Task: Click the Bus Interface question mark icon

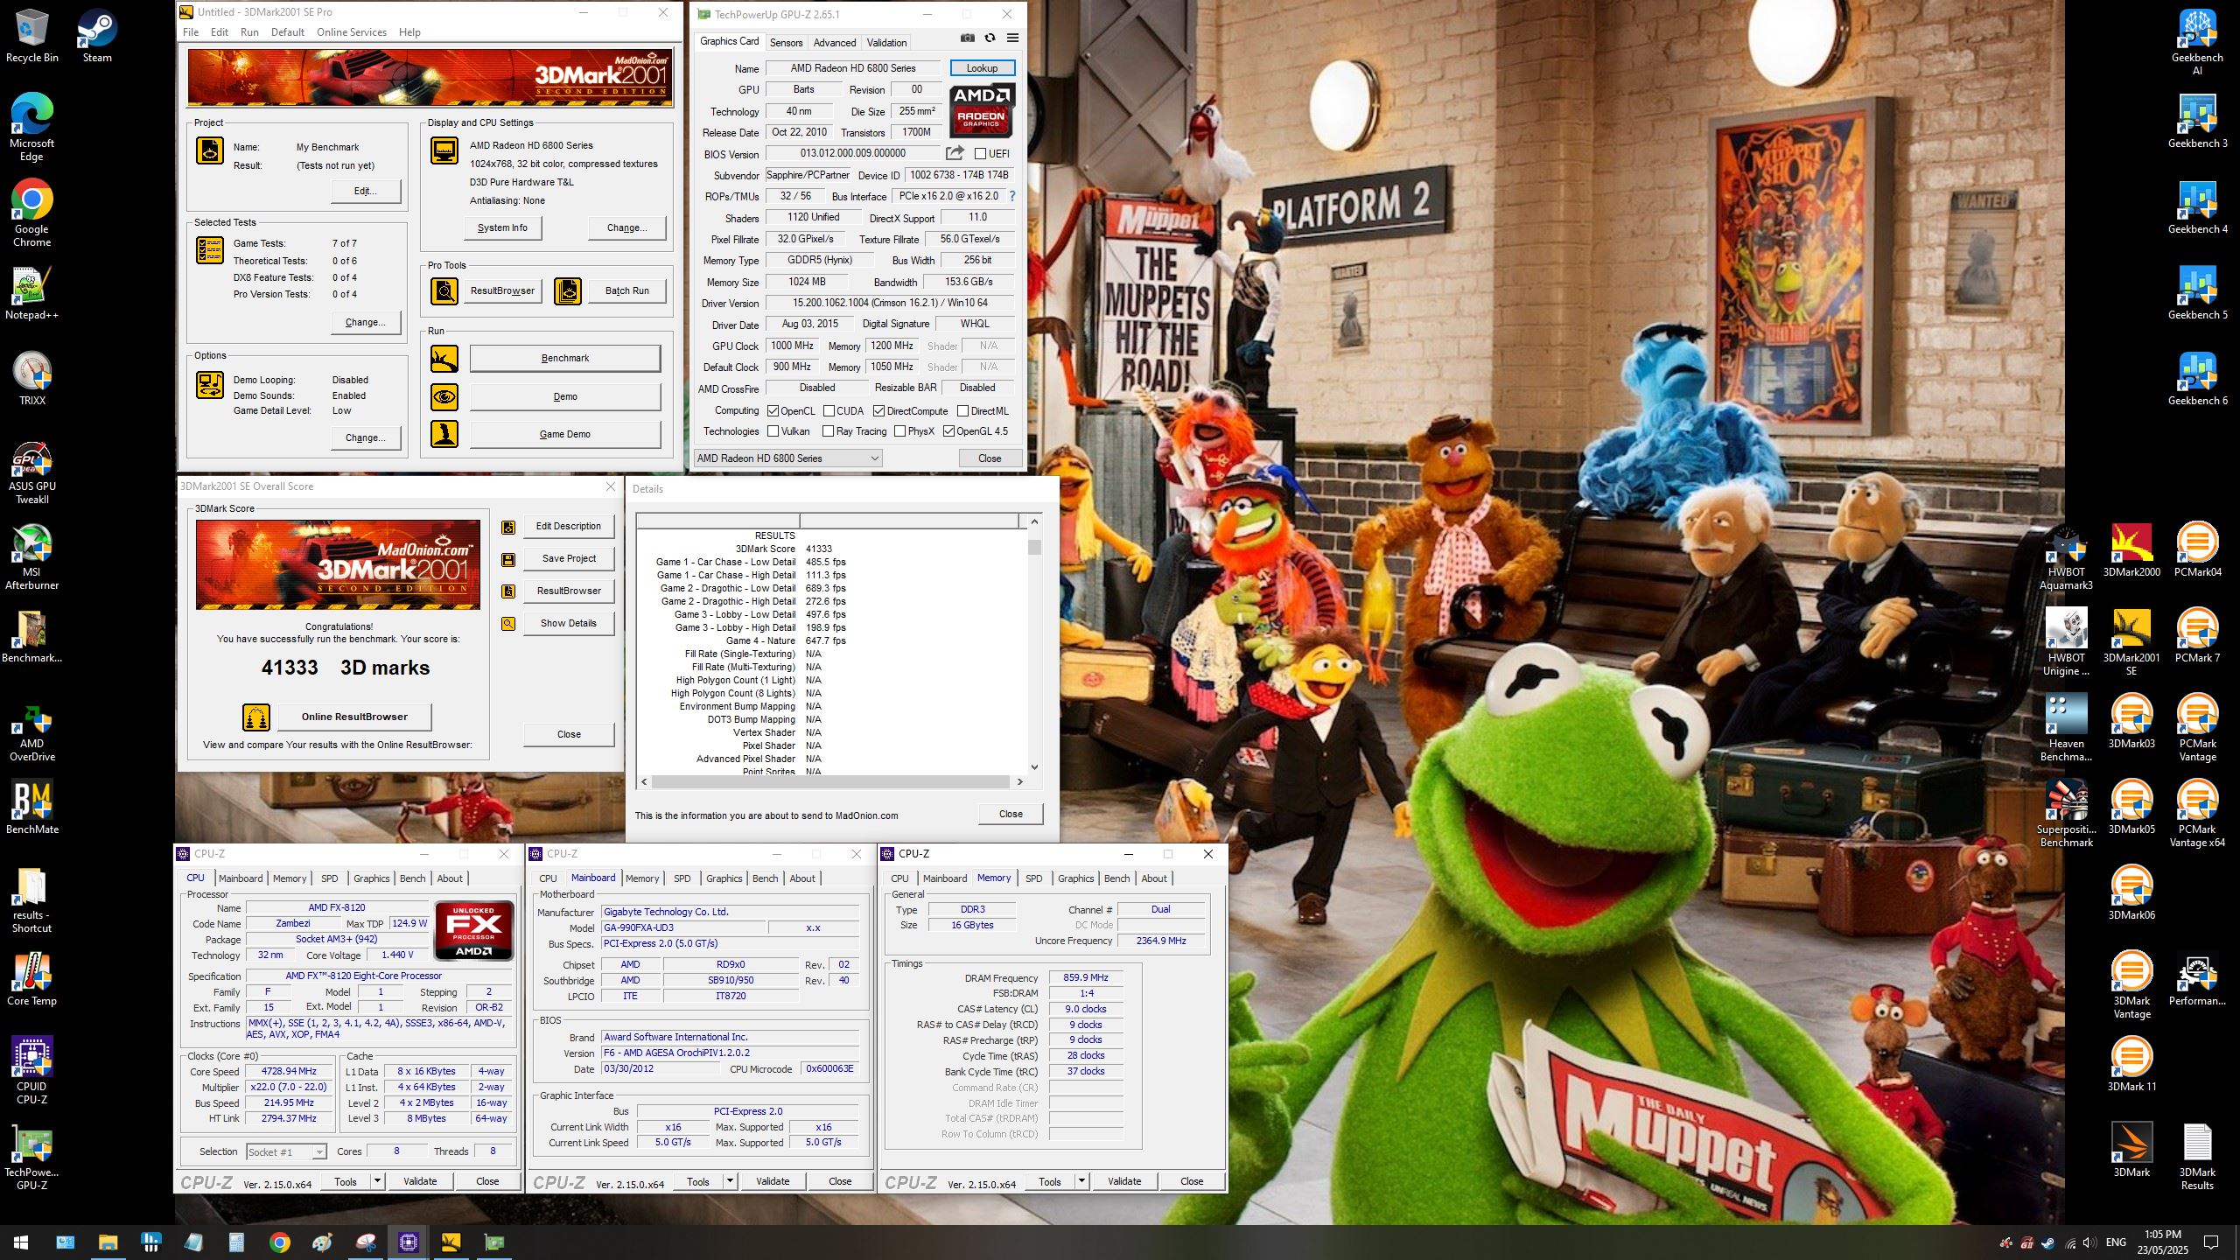Action: tap(1012, 196)
